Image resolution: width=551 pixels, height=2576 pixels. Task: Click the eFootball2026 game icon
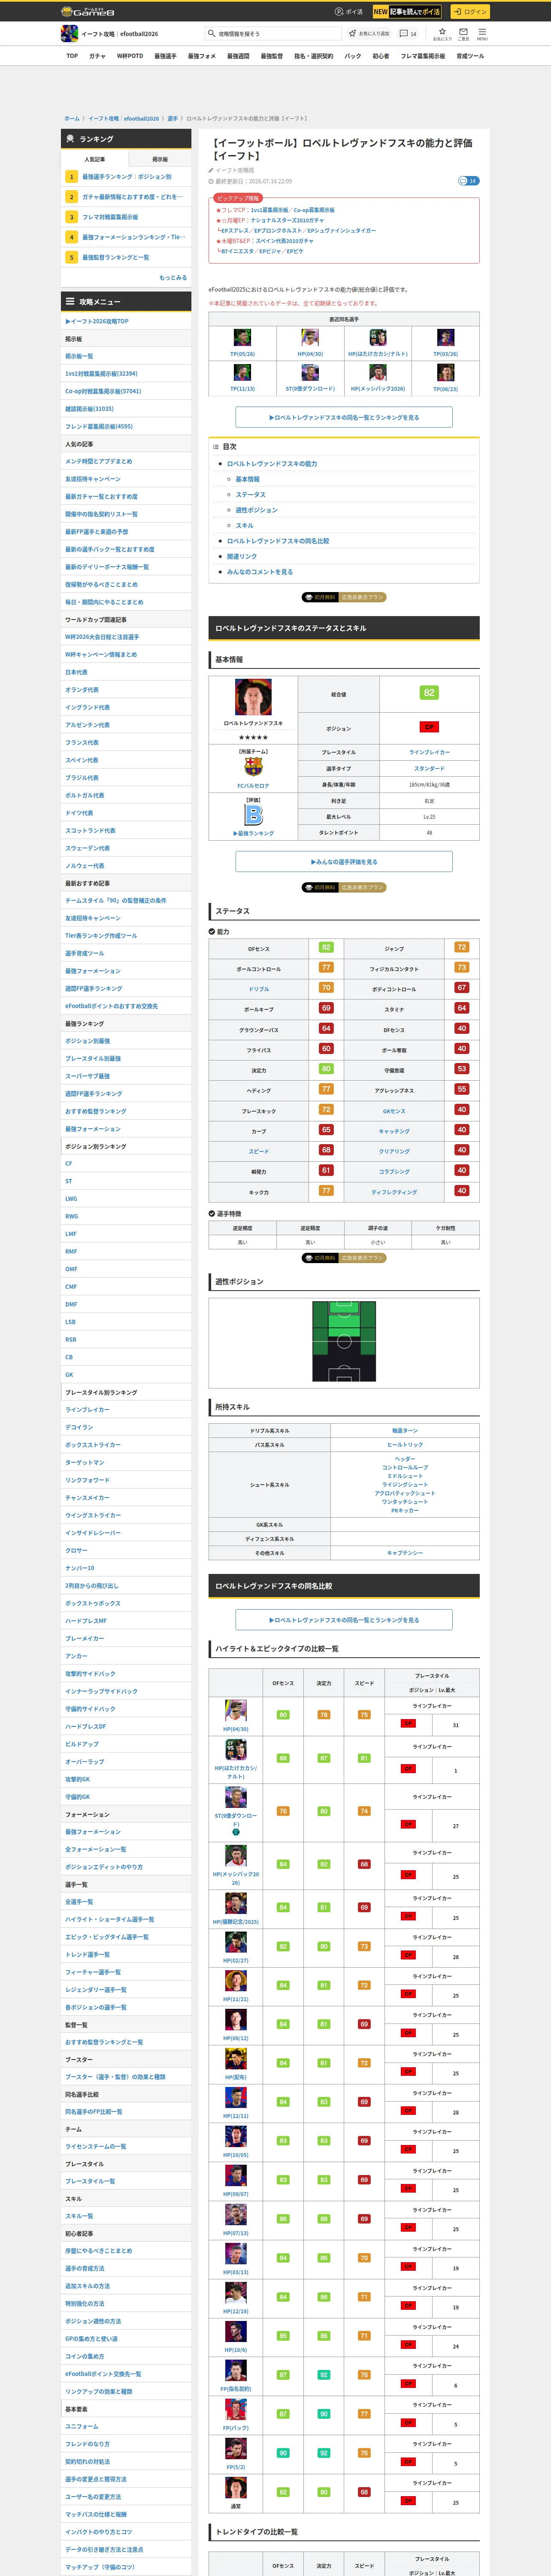(69, 34)
